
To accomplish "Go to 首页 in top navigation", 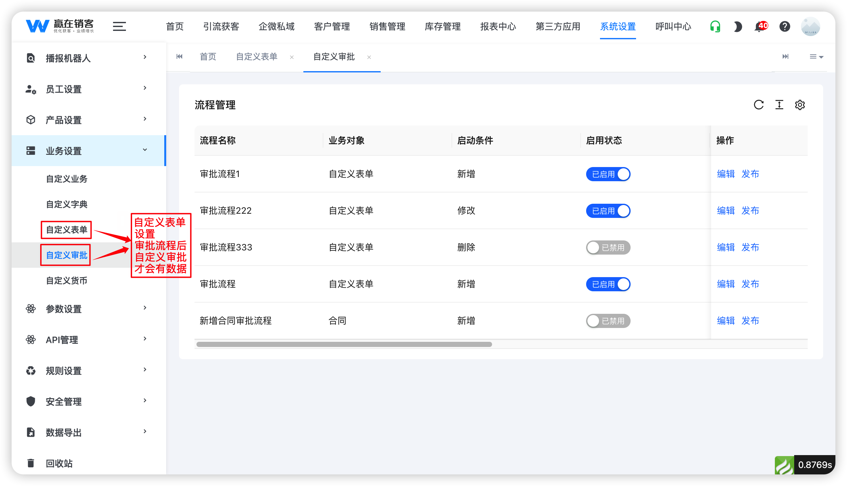I will click(x=175, y=26).
